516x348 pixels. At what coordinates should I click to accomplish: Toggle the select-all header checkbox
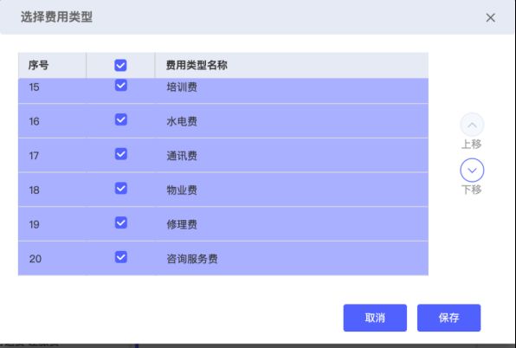[120, 65]
